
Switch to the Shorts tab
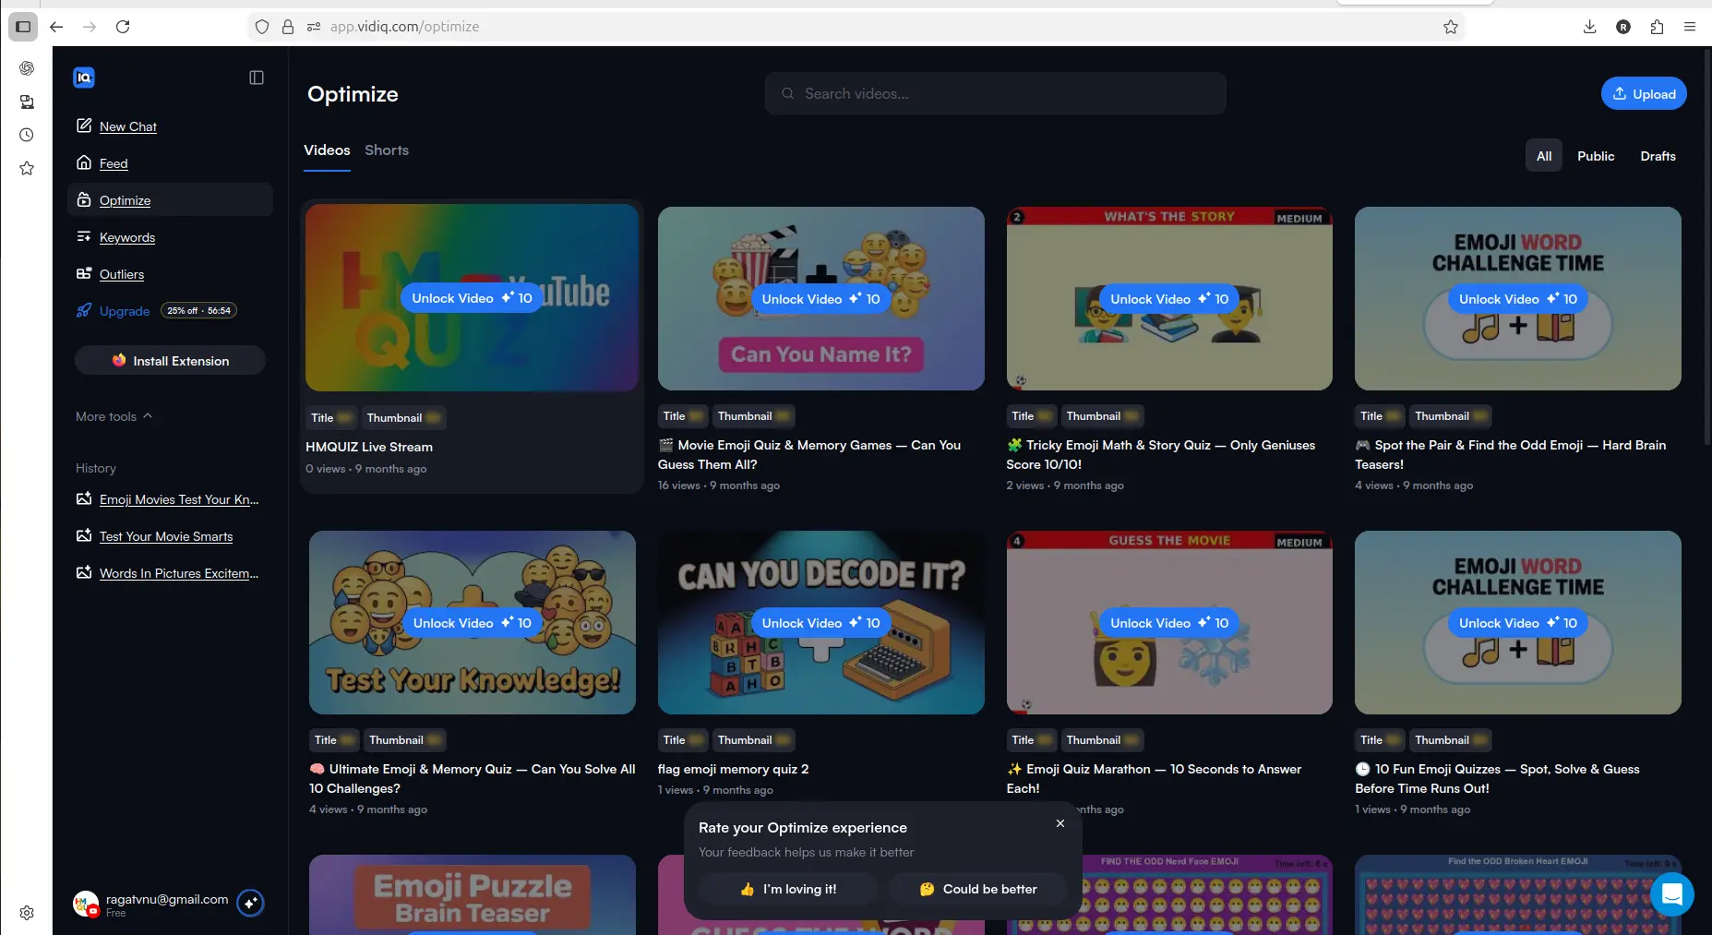pyautogui.click(x=387, y=150)
